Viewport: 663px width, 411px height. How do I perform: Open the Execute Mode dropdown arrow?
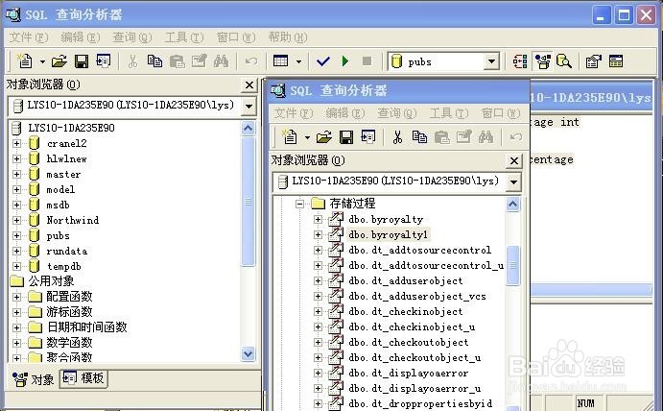point(298,61)
